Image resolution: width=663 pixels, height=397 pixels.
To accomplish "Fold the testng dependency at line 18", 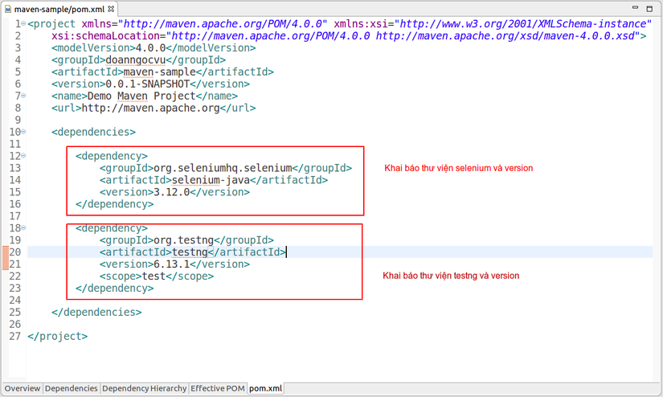I will click(23, 228).
